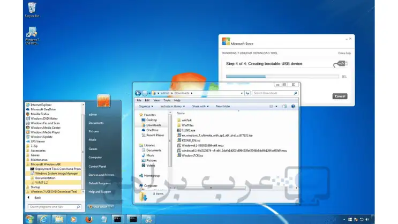Click the Forward arrow in Explorer window
This screenshot has height=224, width=398.
click(x=145, y=93)
